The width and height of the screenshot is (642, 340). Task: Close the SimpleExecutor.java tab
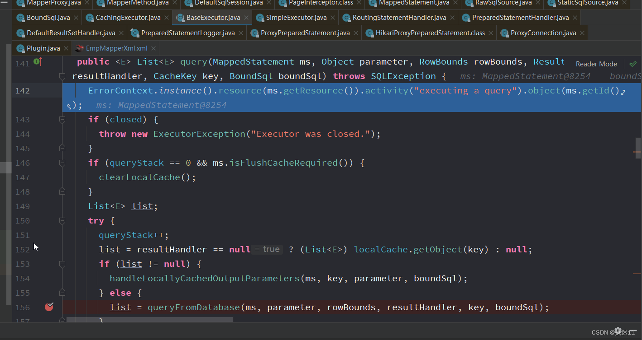click(334, 18)
